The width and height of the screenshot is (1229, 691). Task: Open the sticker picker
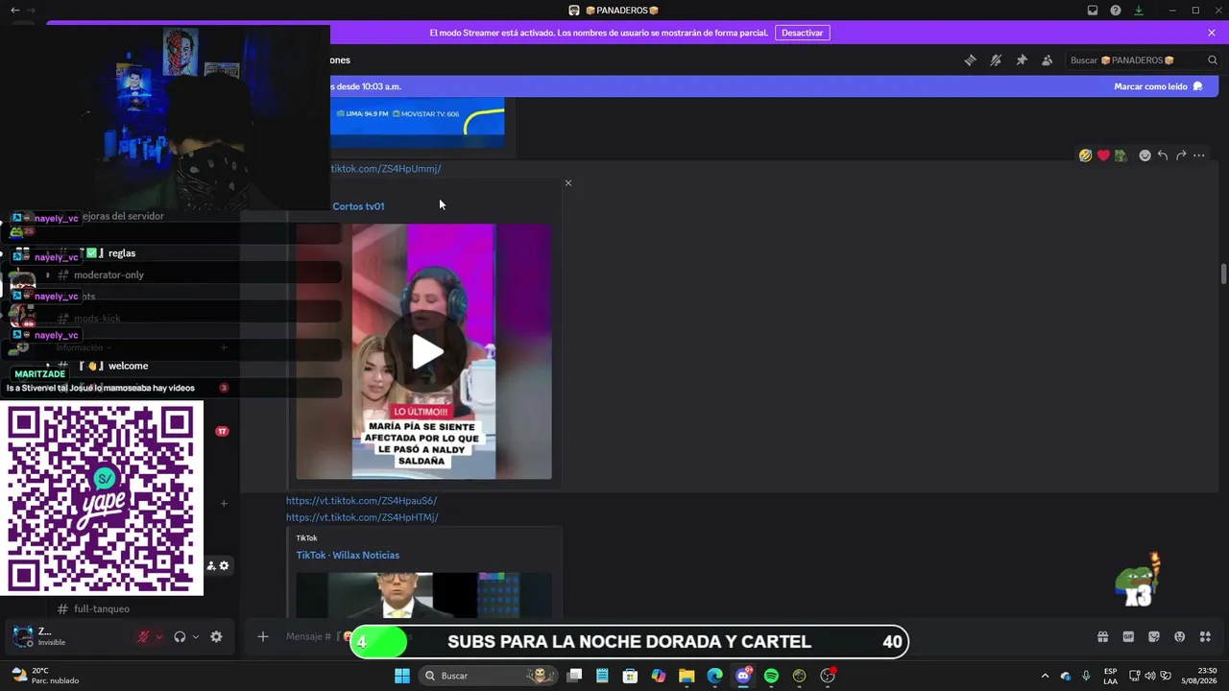[x=1154, y=636]
